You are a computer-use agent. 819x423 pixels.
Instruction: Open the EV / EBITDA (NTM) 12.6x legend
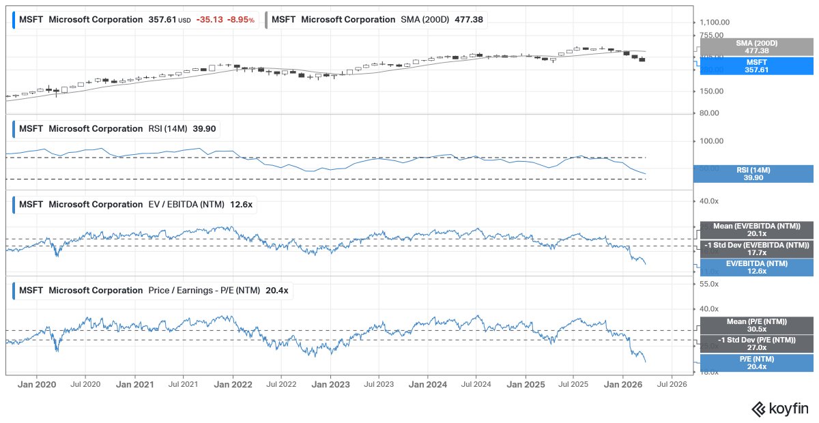click(x=135, y=204)
